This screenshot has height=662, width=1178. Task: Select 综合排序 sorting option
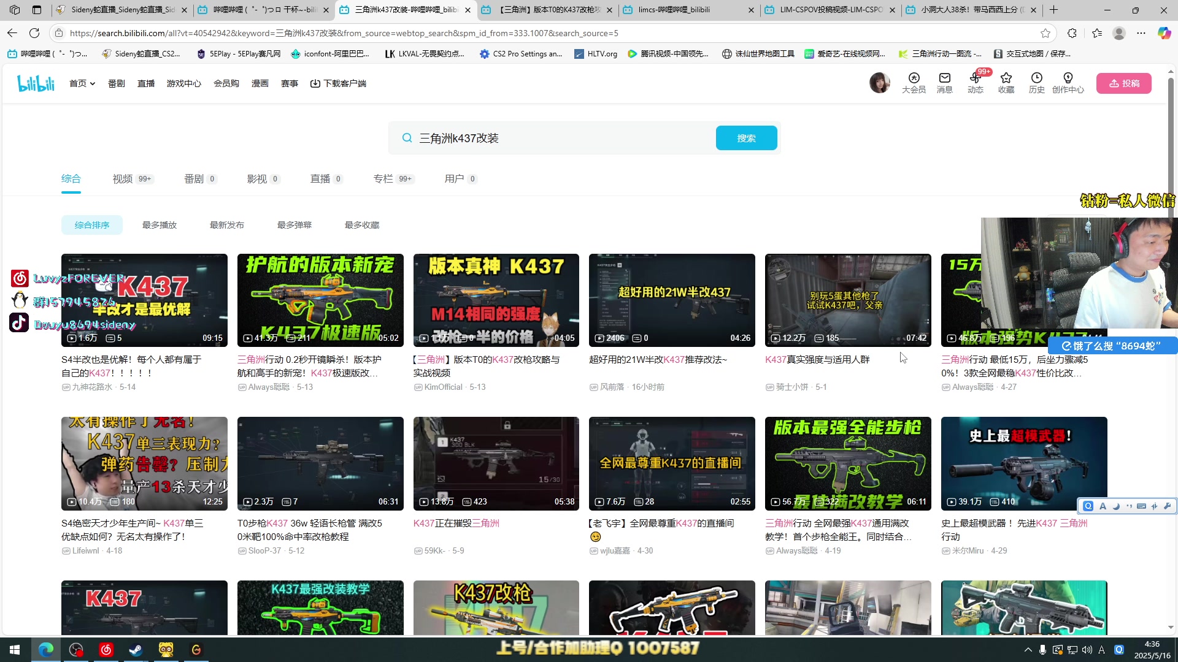click(92, 225)
